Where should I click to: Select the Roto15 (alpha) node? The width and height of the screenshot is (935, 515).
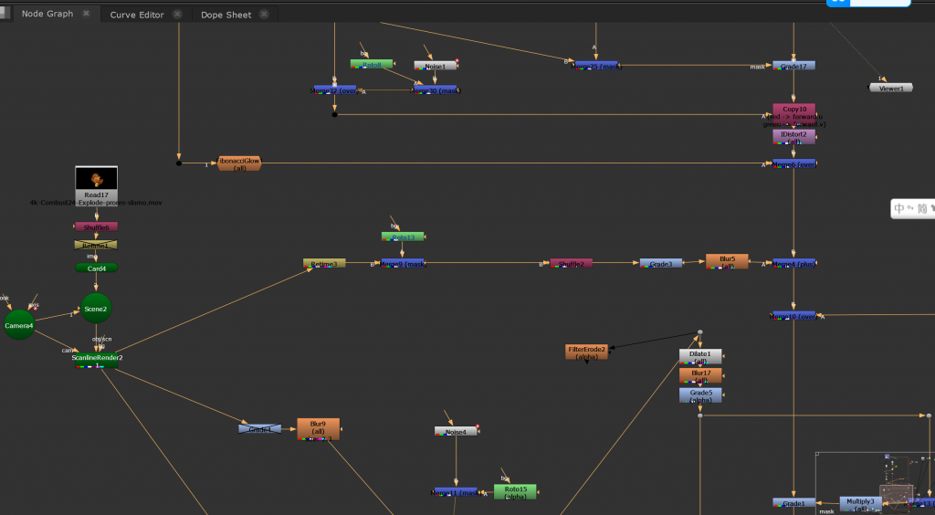pyautogui.click(x=515, y=492)
